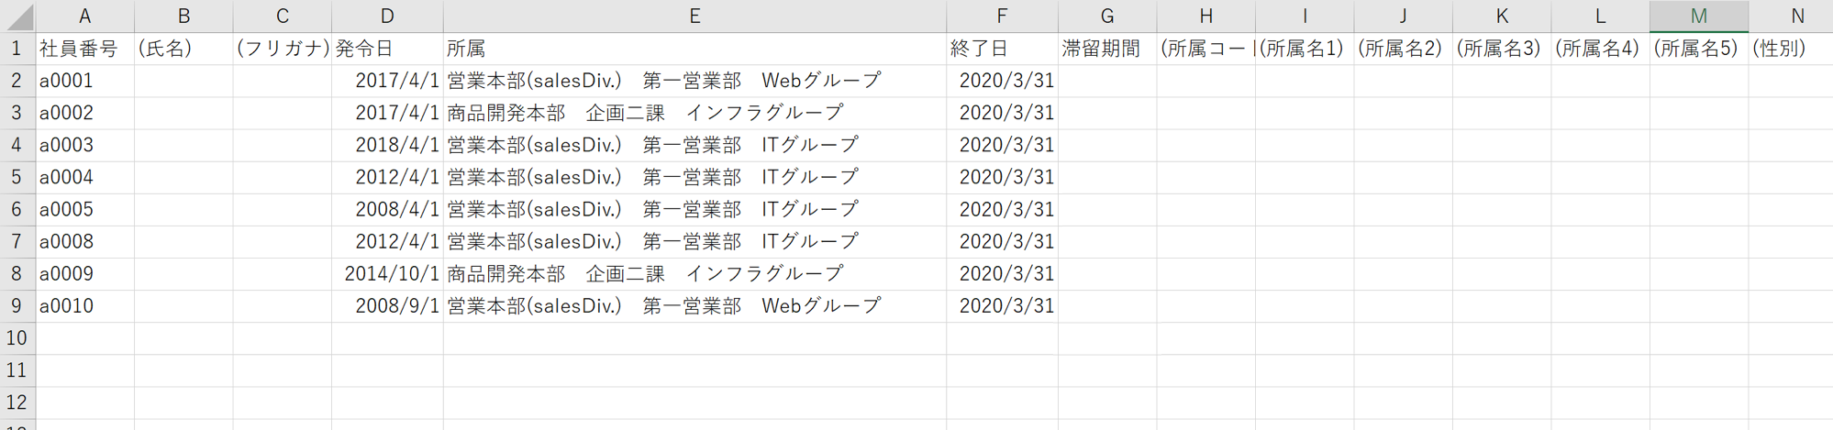The height and width of the screenshot is (430, 1833).
Task: Click the (性別) header cell
Action: [1789, 49]
